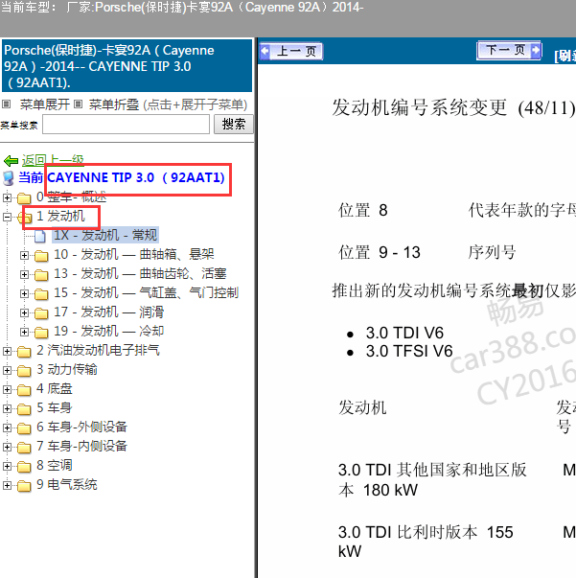Click the folder icon of 5 车身
The width and height of the screenshot is (576, 578).
click(x=24, y=408)
